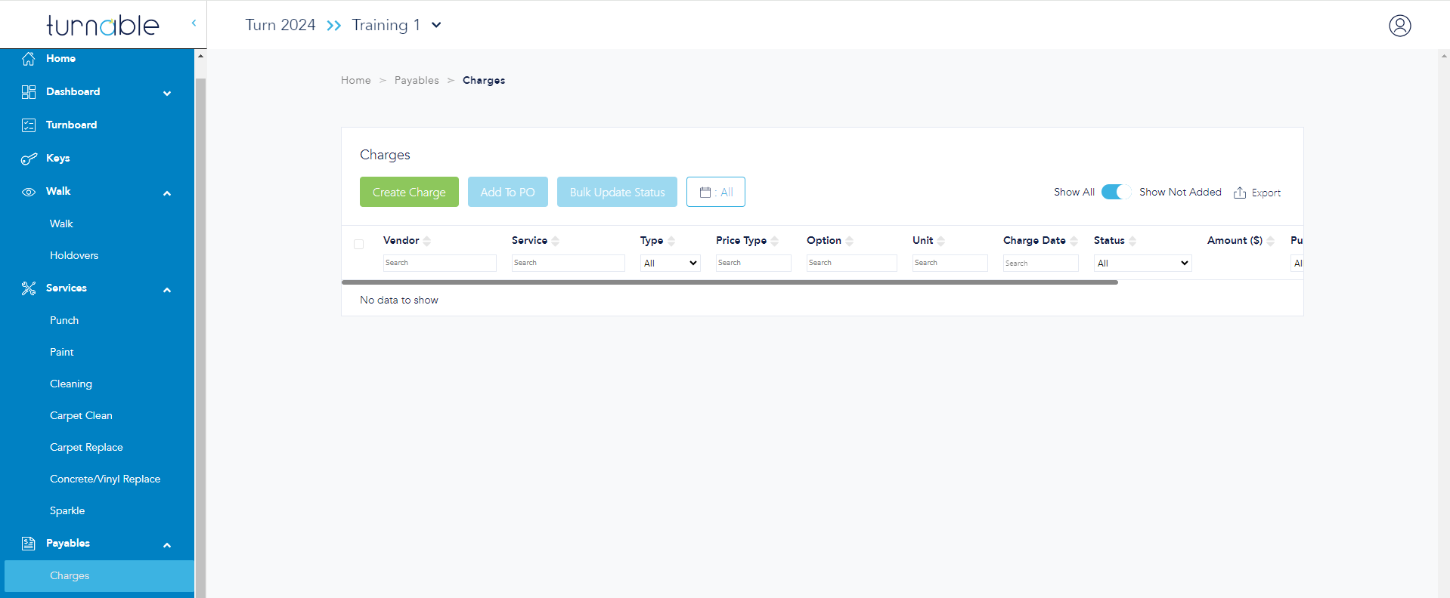The height and width of the screenshot is (598, 1450).
Task: Click the Turnboard checklist icon
Action: [x=29, y=125]
